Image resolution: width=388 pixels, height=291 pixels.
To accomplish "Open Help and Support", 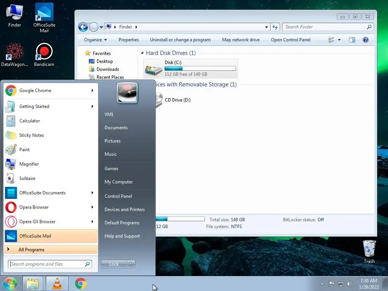I will tap(122, 236).
